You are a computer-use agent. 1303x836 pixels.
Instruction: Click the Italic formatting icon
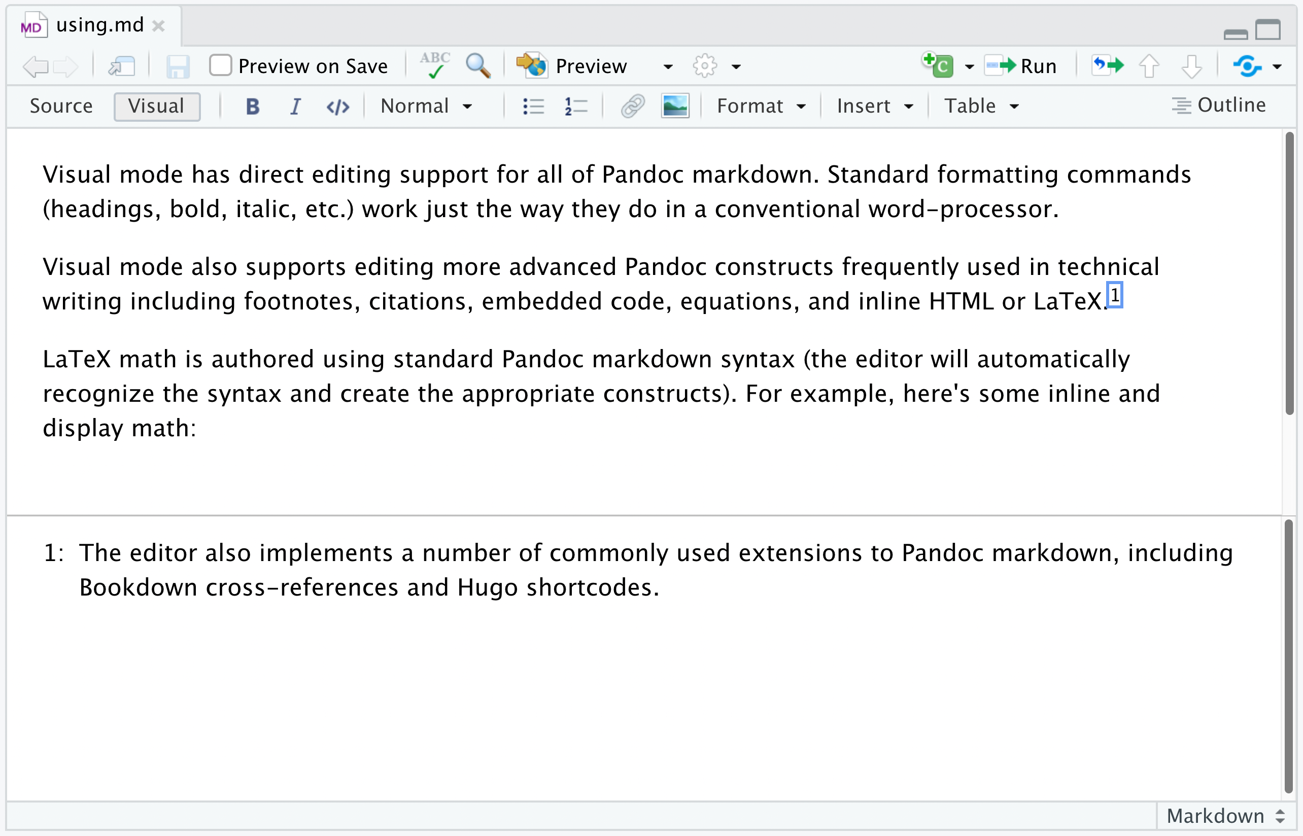coord(295,106)
